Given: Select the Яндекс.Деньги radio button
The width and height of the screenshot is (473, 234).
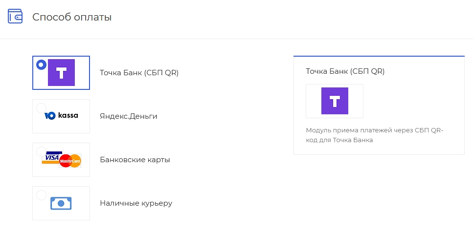Looking at the screenshot, I should pyautogui.click(x=41, y=107).
